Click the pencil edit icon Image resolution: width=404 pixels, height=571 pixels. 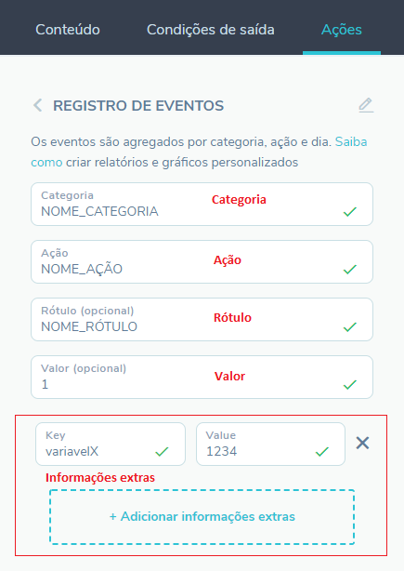pyautogui.click(x=366, y=105)
